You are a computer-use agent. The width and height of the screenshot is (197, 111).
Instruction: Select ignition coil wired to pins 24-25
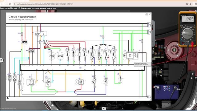coord(114,55)
